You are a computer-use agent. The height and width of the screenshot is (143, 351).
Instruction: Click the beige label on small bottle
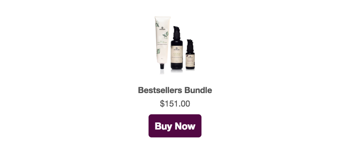(x=190, y=60)
